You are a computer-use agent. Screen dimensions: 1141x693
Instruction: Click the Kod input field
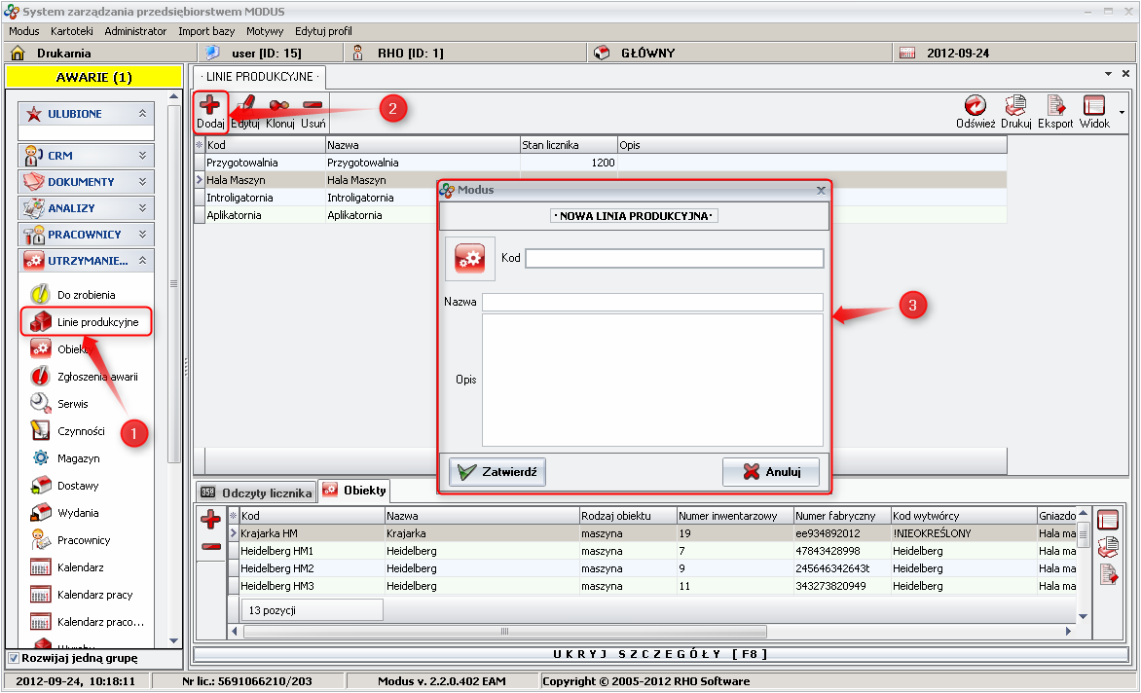point(674,258)
